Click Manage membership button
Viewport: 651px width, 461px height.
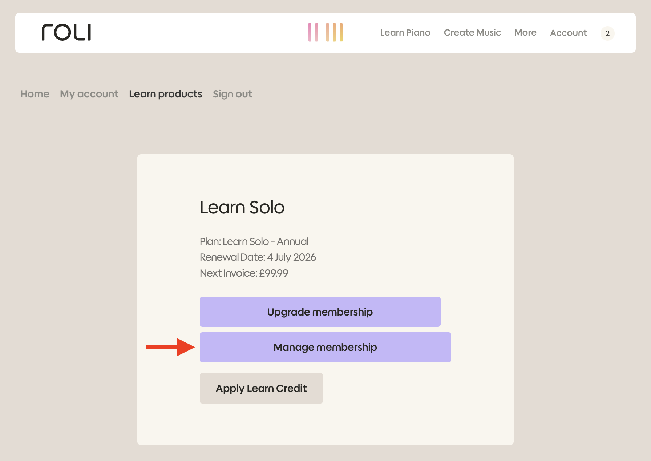pyautogui.click(x=325, y=347)
